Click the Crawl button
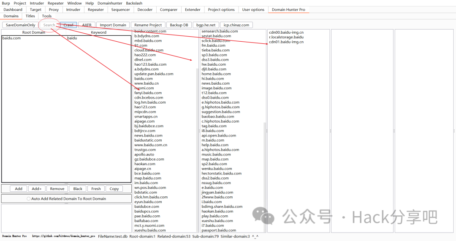456x241 pixels. [68, 25]
